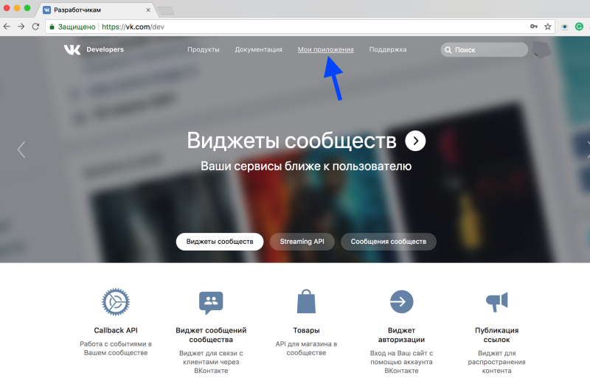Click Вход на Ваш сайт description
The height and width of the screenshot is (381, 590).
[401, 362]
